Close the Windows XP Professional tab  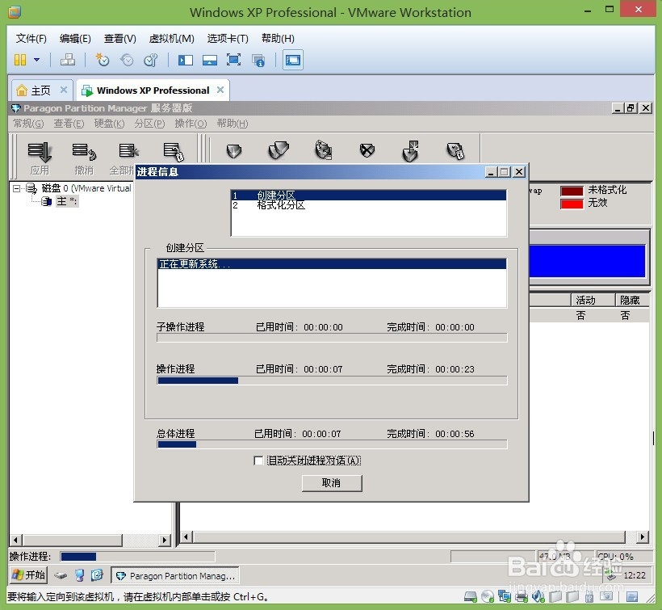pyautogui.click(x=220, y=90)
